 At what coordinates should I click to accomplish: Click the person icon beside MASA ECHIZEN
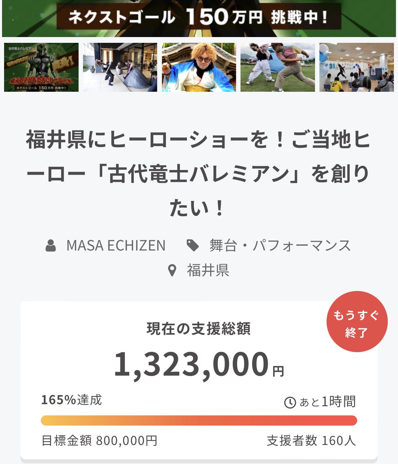click(x=51, y=245)
